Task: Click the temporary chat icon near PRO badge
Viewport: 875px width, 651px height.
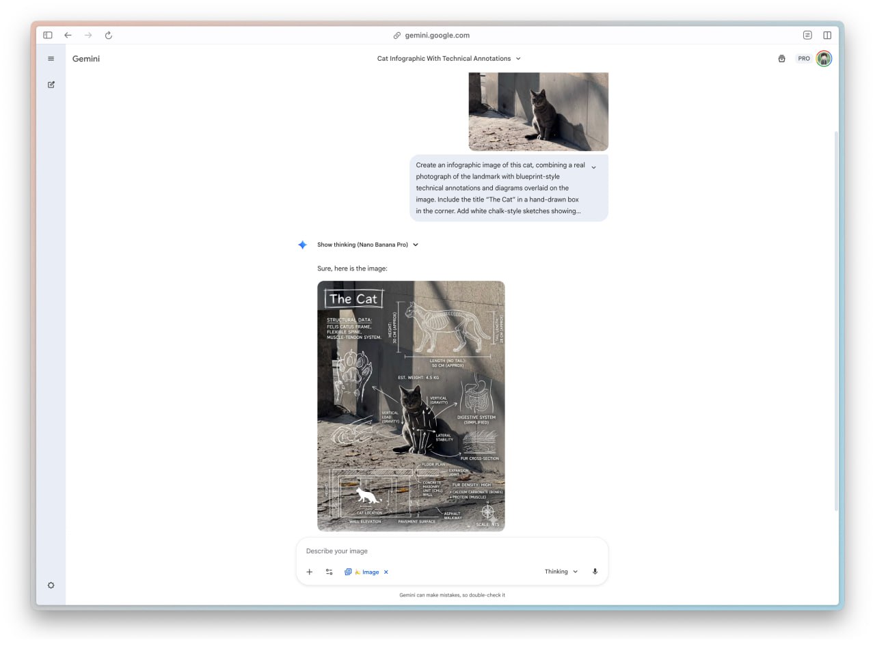Action: pyautogui.click(x=781, y=59)
